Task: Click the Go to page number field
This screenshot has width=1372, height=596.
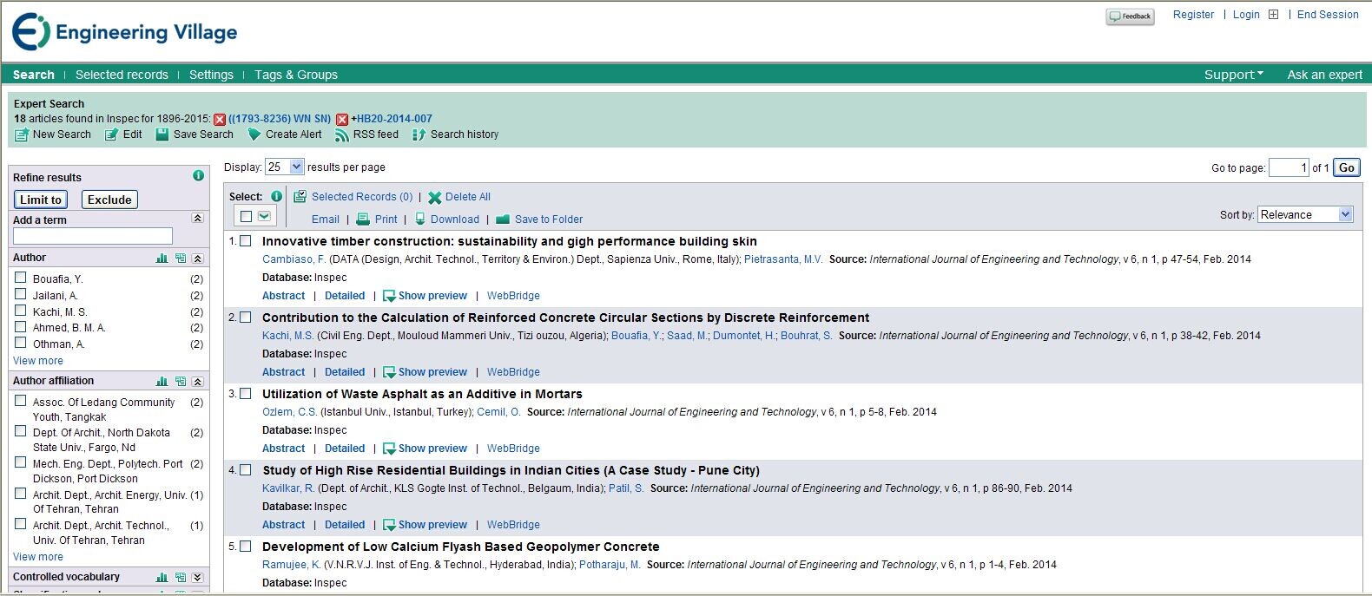Action: pos(1289,167)
